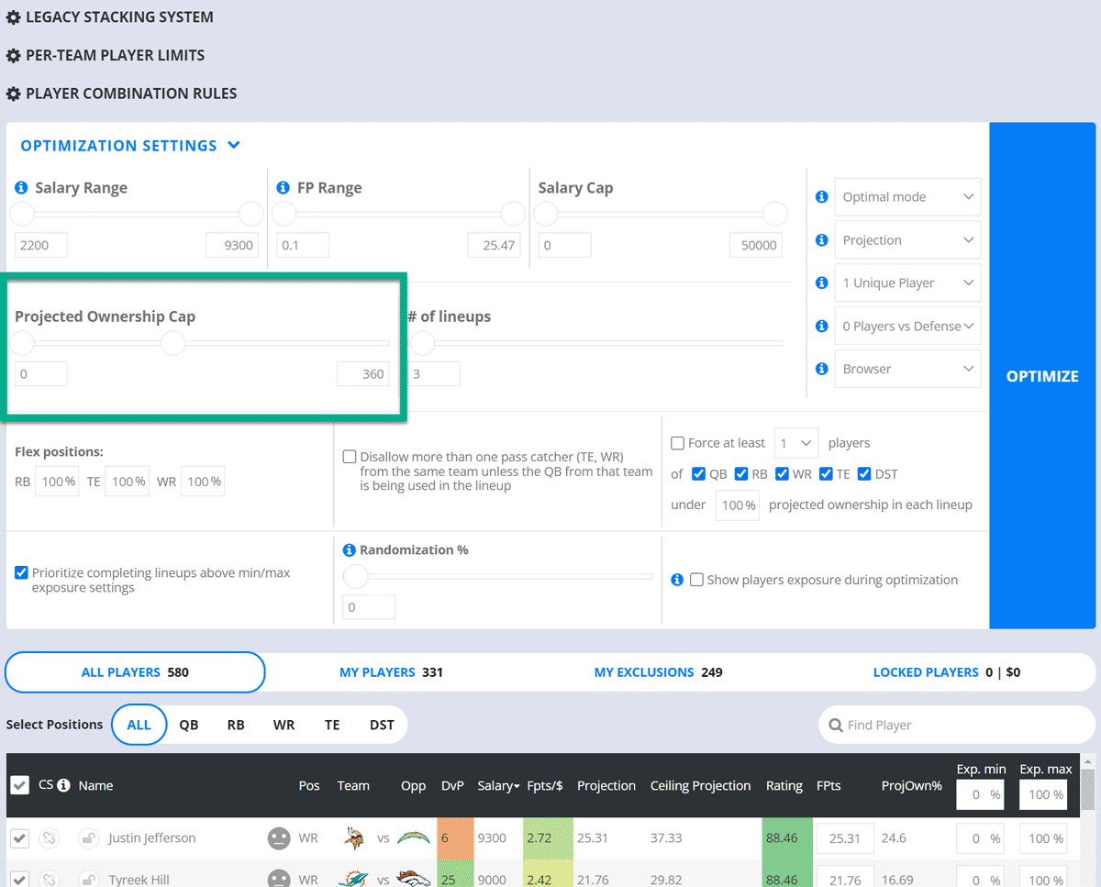
Task: Open Per-Team Player Limits gear icon
Action: (14, 56)
